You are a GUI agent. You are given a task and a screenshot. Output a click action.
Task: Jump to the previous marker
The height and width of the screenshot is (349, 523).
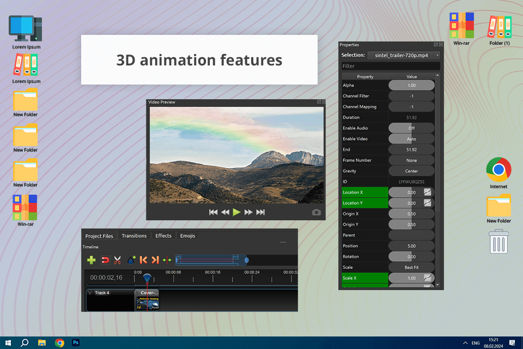pos(143,260)
